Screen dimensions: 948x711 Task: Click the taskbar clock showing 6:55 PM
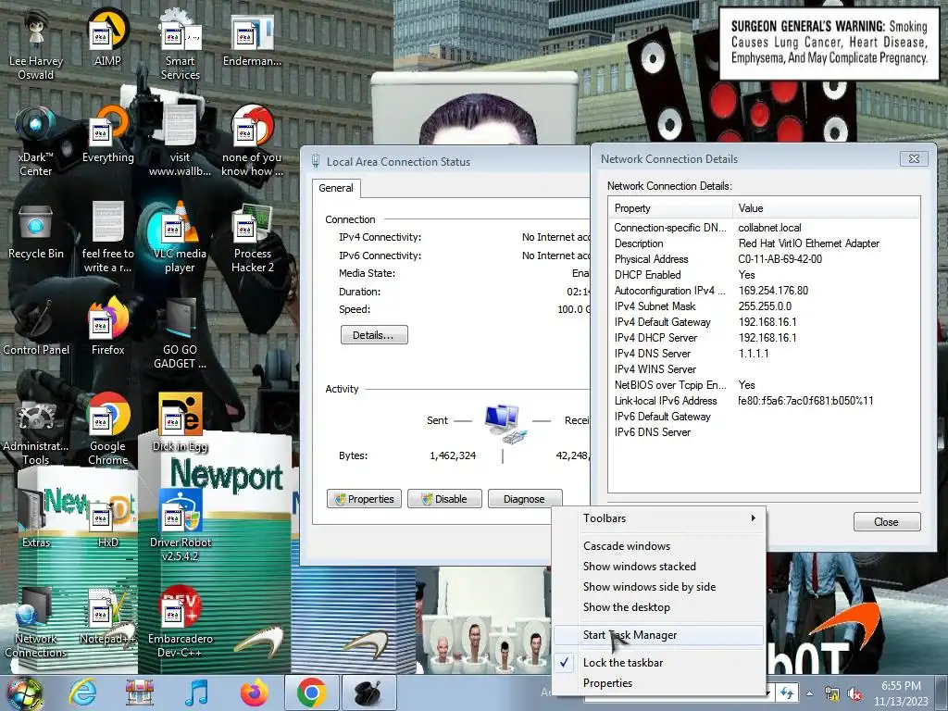pyautogui.click(x=901, y=693)
